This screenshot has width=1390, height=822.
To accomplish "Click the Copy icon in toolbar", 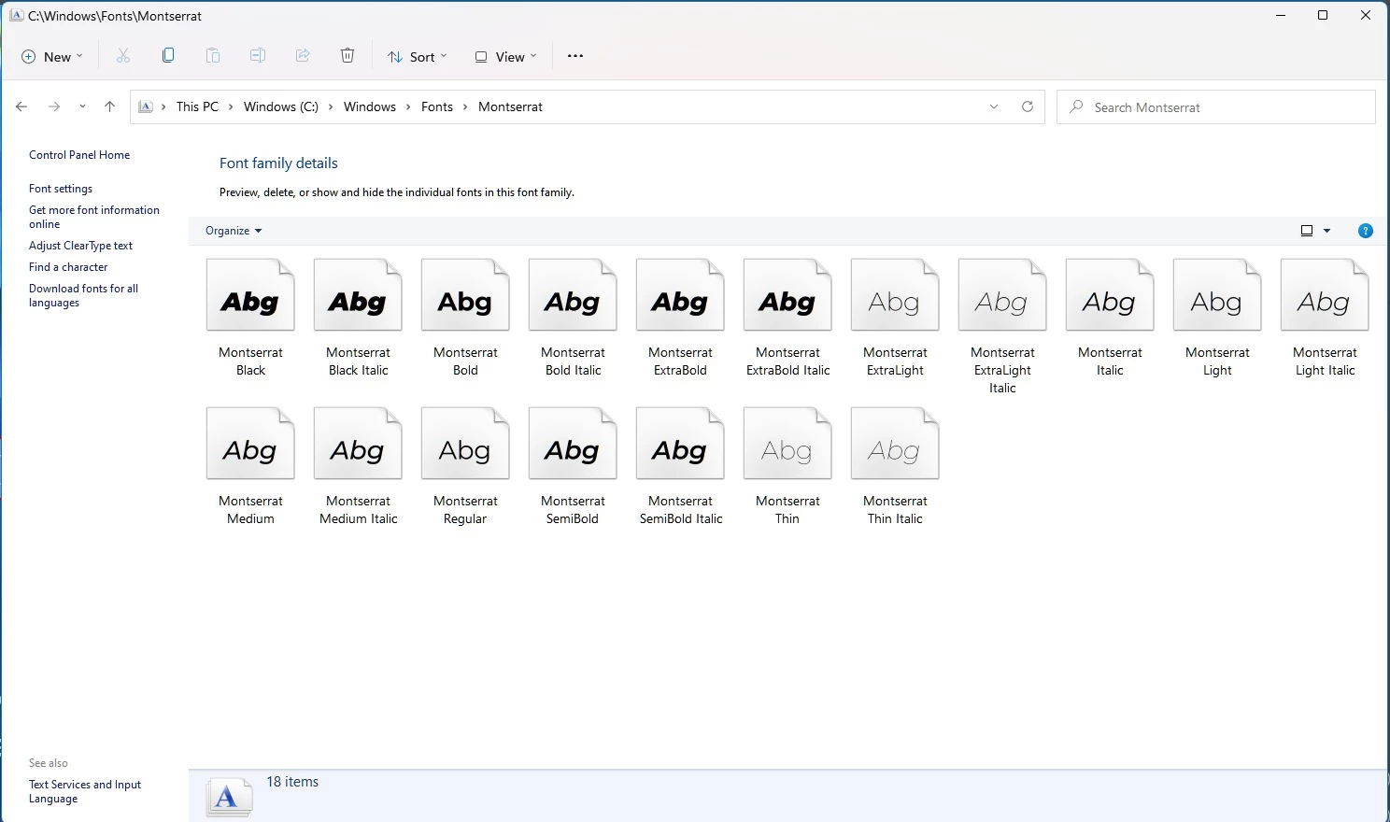I will coord(168,56).
